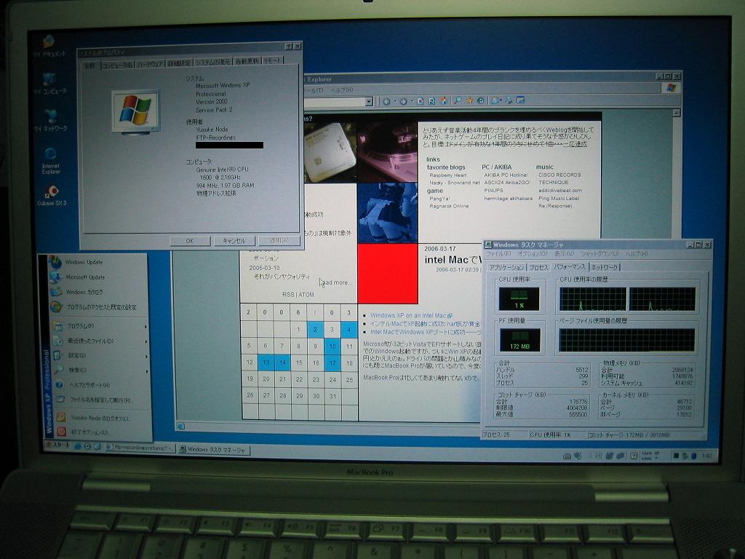
Task: Switch to the Remote tab in System Properties
Action: click(x=272, y=61)
